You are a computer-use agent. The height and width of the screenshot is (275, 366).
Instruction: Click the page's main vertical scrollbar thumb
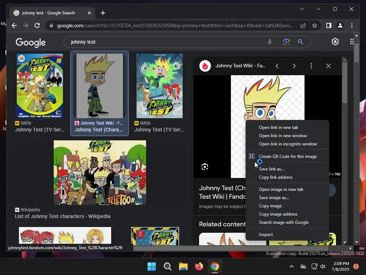pyautogui.click(x=356, y=53)
